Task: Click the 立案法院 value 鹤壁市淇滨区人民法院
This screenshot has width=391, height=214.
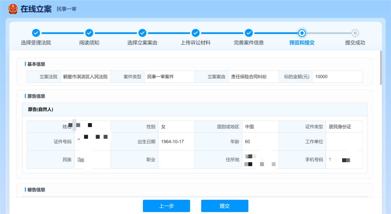Action: click(x=85, y=77)
